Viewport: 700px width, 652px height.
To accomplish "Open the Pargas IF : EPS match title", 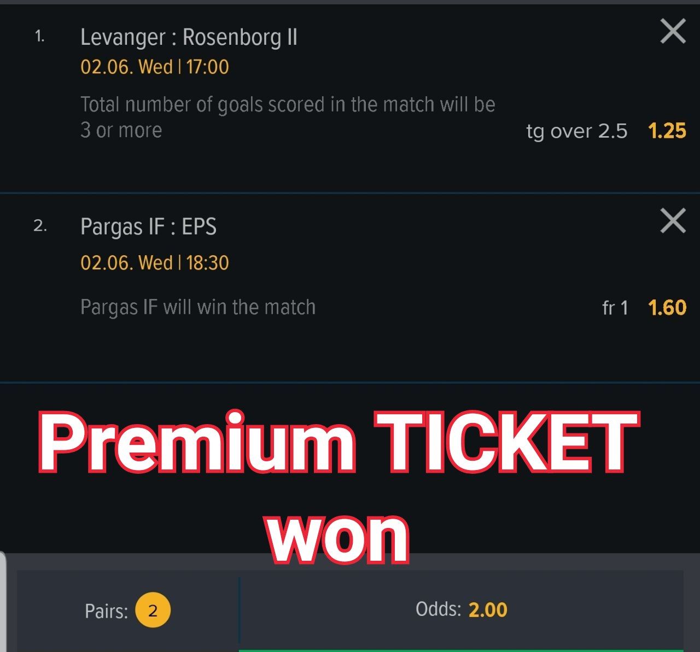I will pos(148,227).
